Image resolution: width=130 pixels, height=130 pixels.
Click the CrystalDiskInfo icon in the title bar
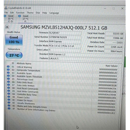pyautogui.click(x=6, y=8)
